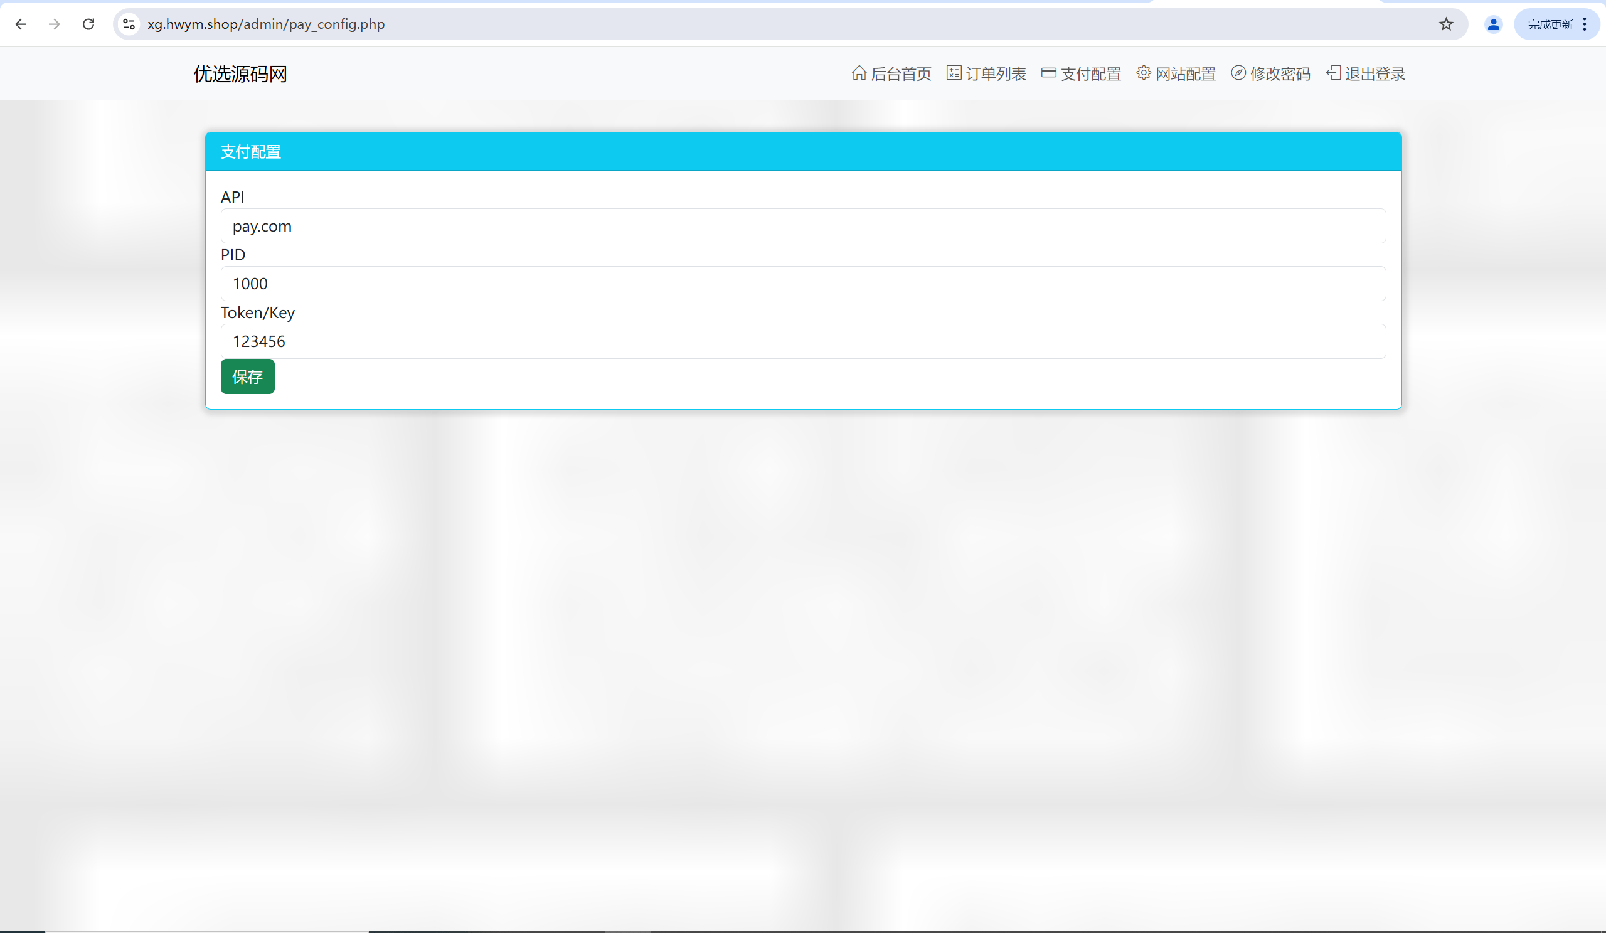Open 后台首页 menu item

point(901,74)
